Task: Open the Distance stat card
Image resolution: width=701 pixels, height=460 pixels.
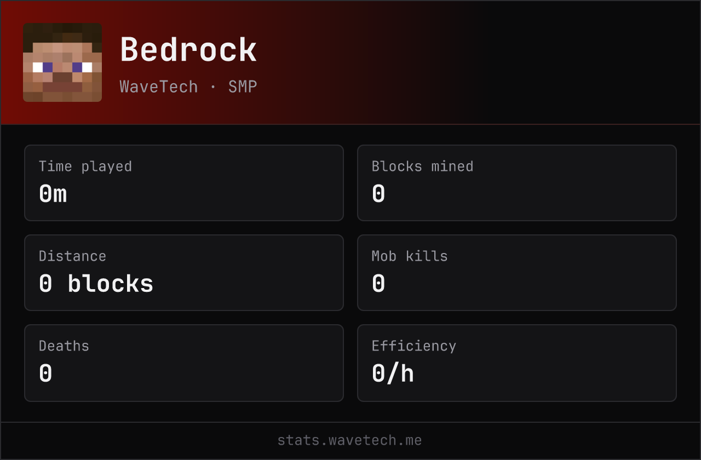Action: click(x=184, y=273)
